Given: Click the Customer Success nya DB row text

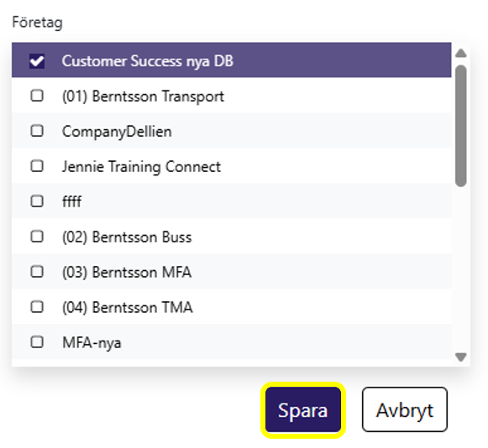Looking at the screenshot, I should pos(148,61).
